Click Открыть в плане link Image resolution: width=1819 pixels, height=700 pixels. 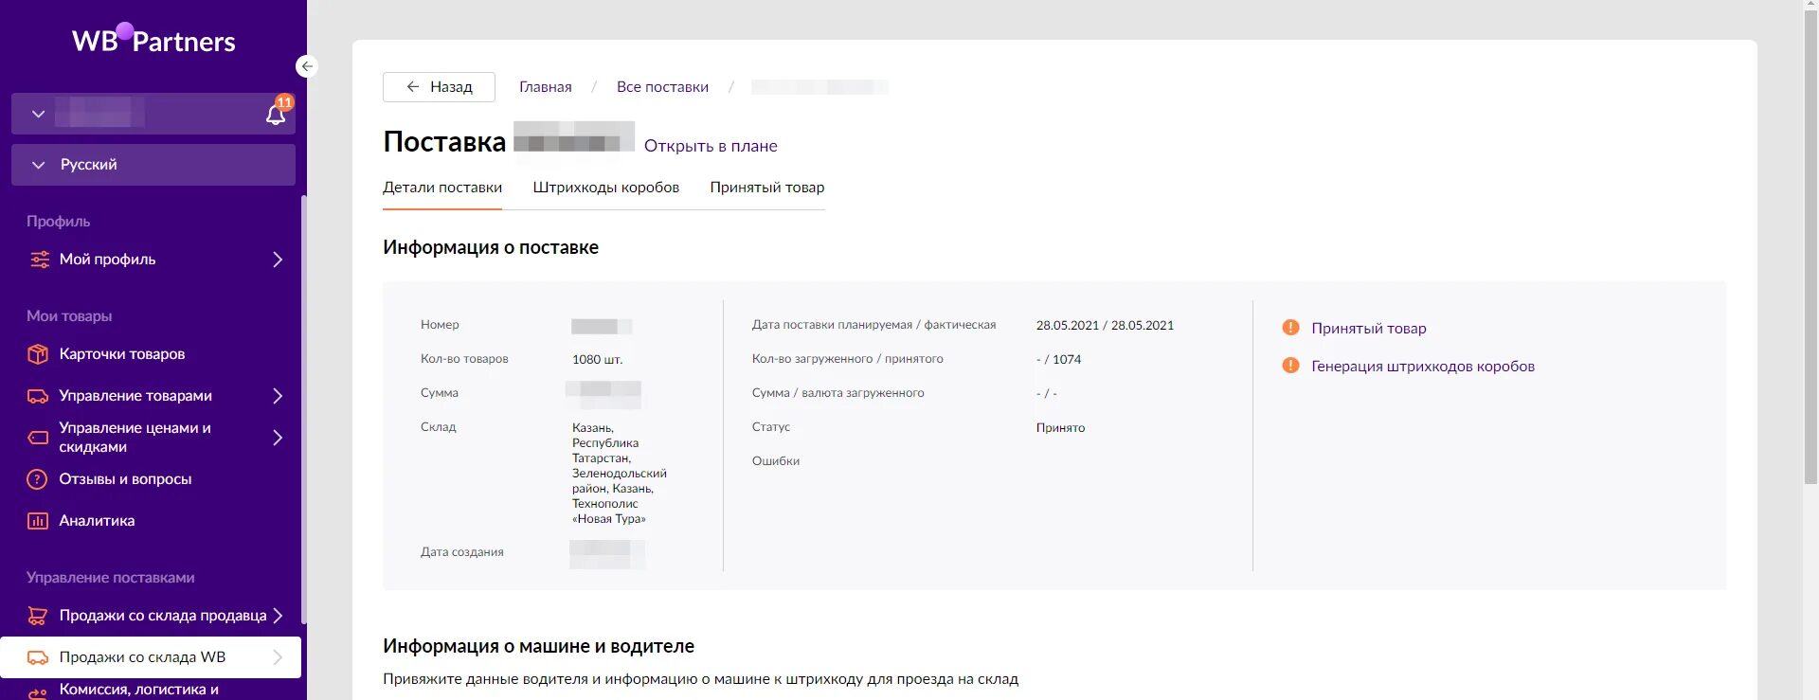pyautogui.click(x=711, y=146)
